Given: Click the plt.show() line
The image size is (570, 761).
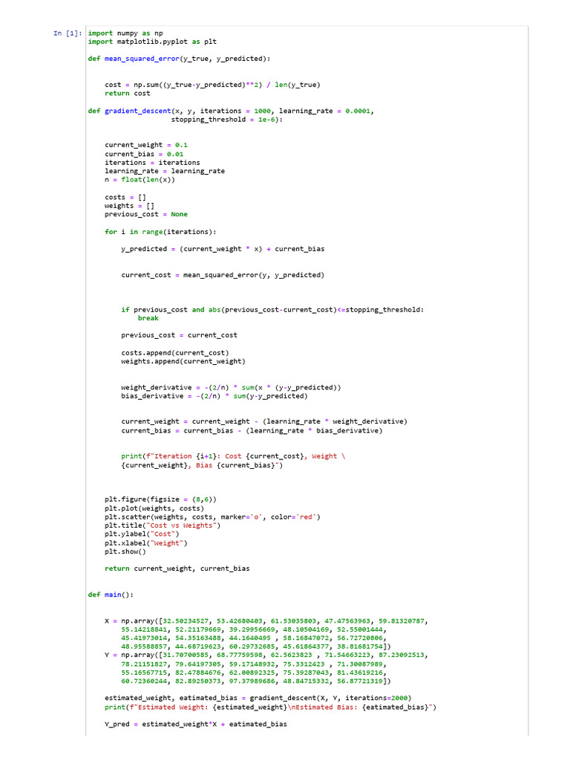Looking at the screenshot, I should pos(125,552).
